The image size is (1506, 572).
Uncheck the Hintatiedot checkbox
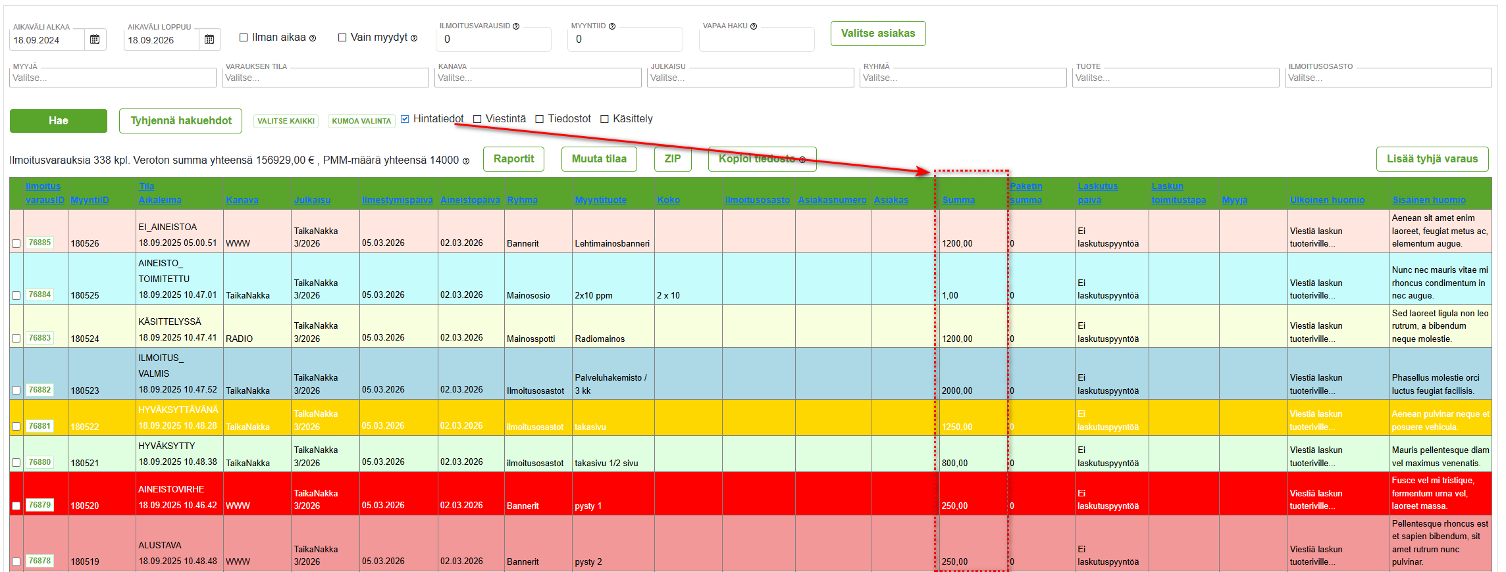coord(405,119)
